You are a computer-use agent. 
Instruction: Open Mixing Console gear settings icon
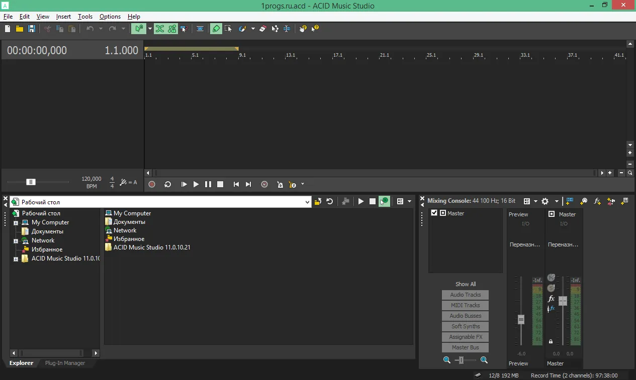pos(544,201)
